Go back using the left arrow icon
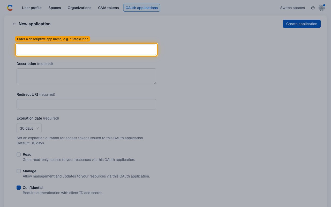This screenshot has height=207, width=331. pos(14,24)
